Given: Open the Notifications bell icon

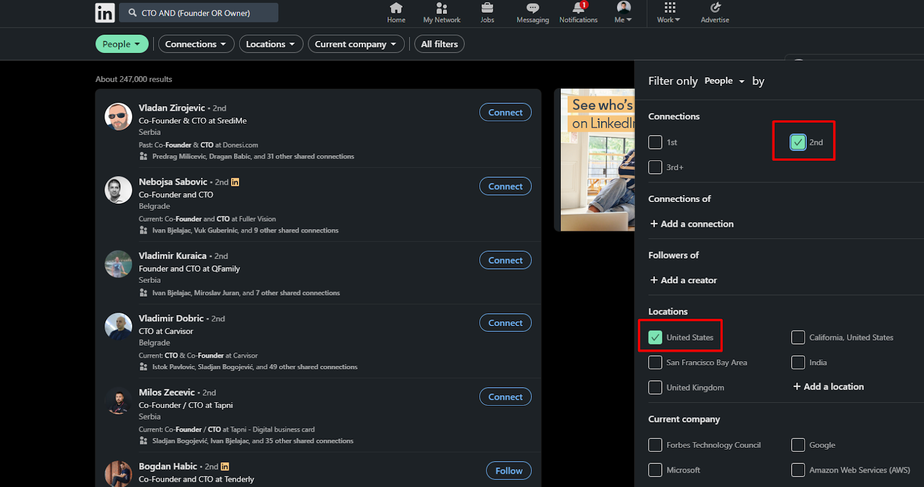Looking at the screenshot, I should [x=578, y=8].
